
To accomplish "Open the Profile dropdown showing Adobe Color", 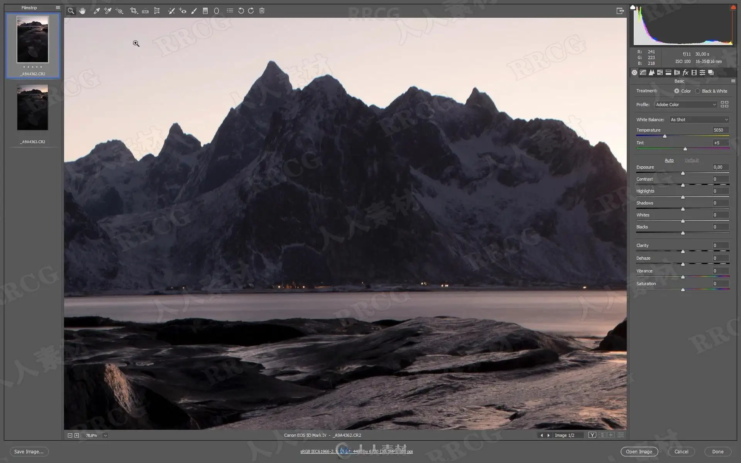I will click(686, 105).
